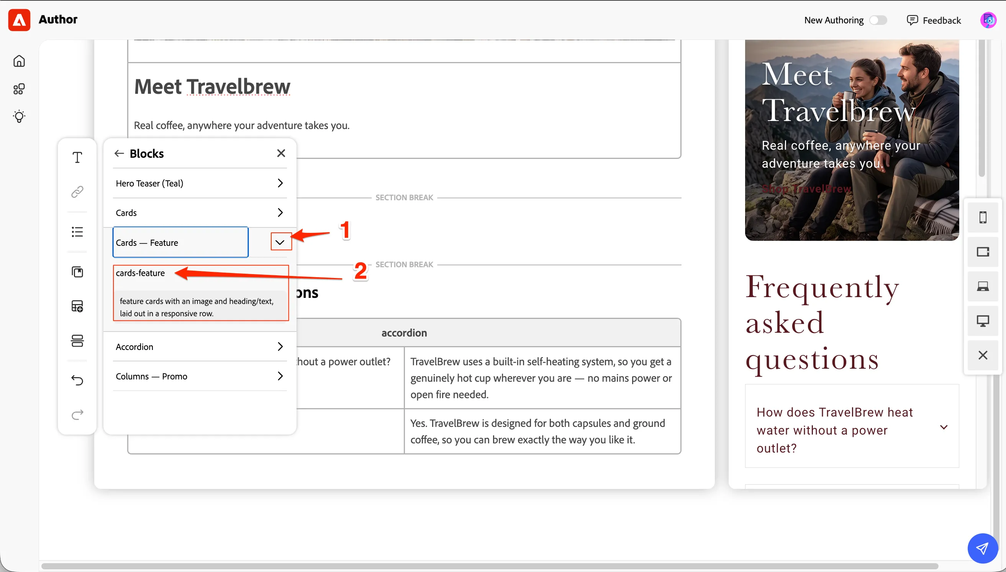Image resolution: width=1006 pixels, height=572 pixels.
Task: Click the hero image in preview
Action: (852, 140)
